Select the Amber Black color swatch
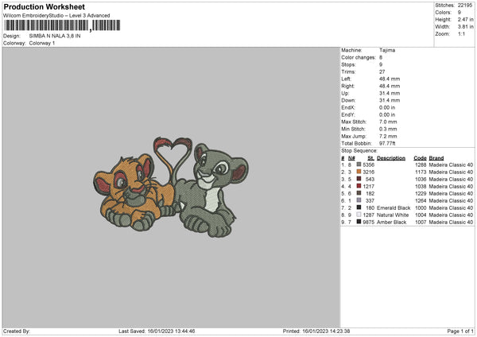The width and height of the screenshot is (477, 337). (359, 222)
